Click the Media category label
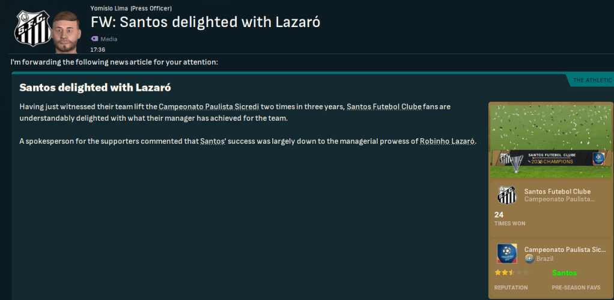The image size is (614, 300). (x=109, y=39)
